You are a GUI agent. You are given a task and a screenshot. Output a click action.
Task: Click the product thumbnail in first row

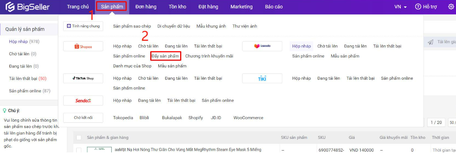pos(99,150)
